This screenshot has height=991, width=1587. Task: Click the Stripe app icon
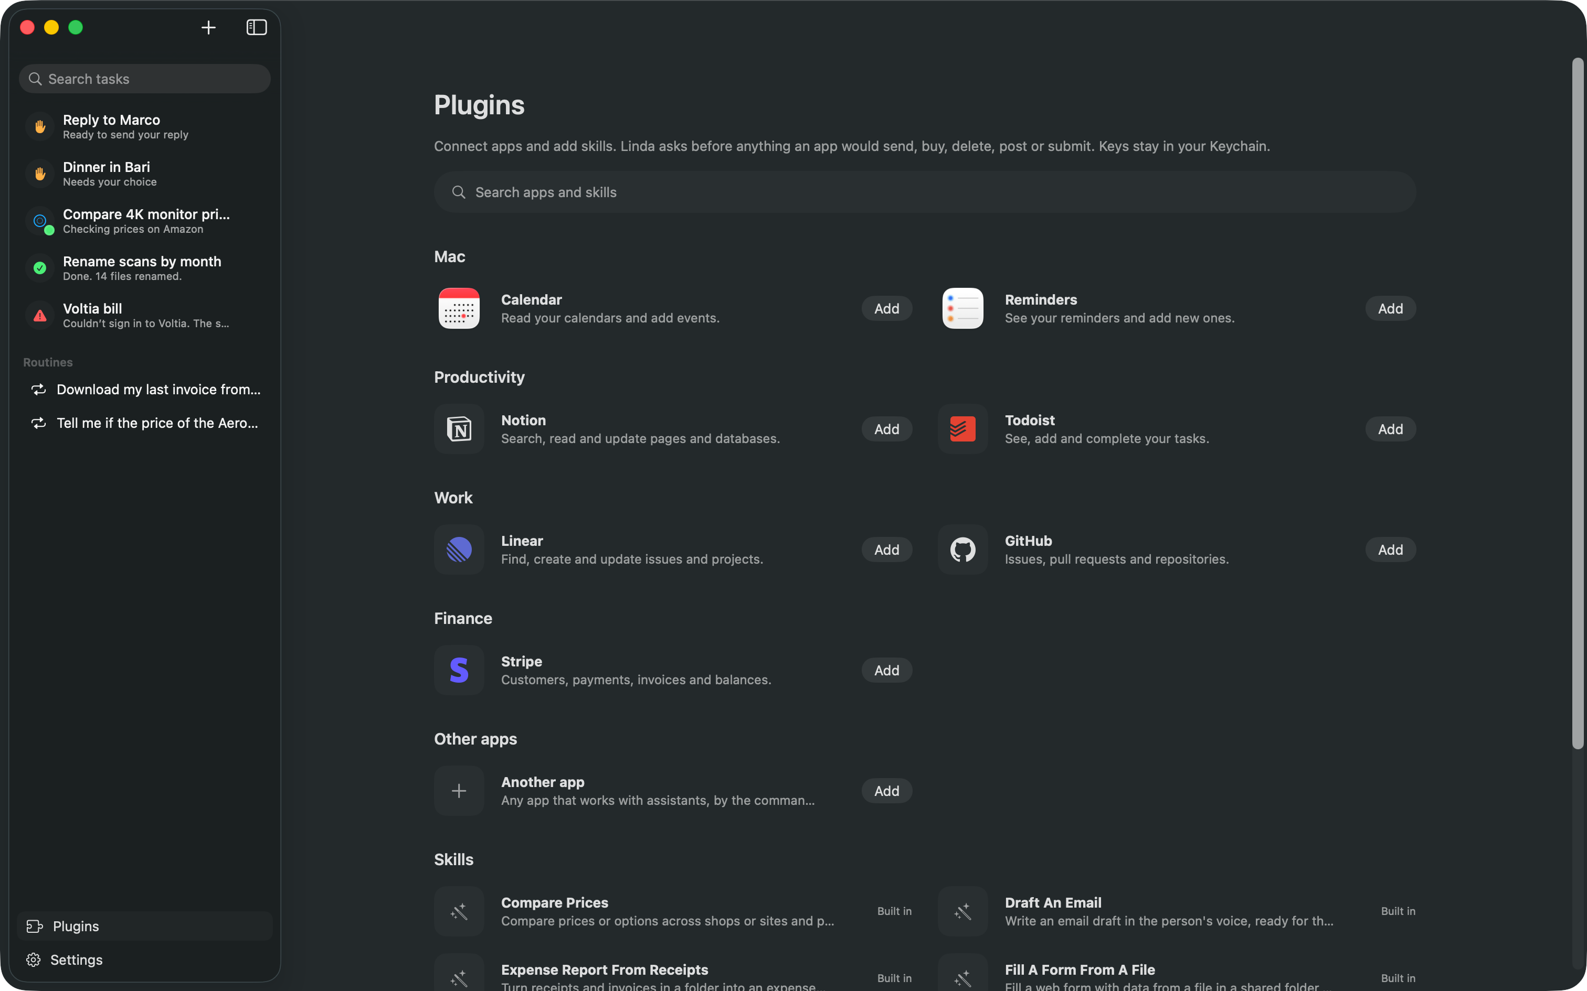(x=459, y=671)
